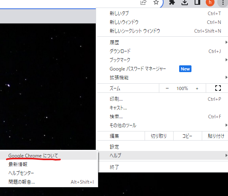The image size is (228, 196).
Task: Expand the 拡張機能 submenu
Action: 162,77
